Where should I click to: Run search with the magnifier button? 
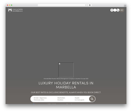click(92, 99)
